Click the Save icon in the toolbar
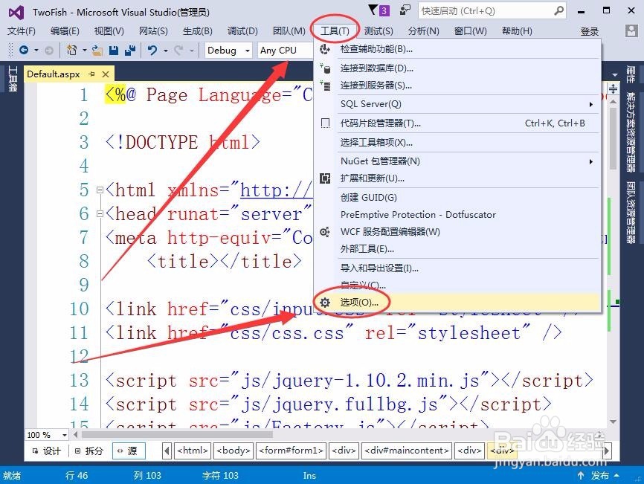 pos(114,50)
